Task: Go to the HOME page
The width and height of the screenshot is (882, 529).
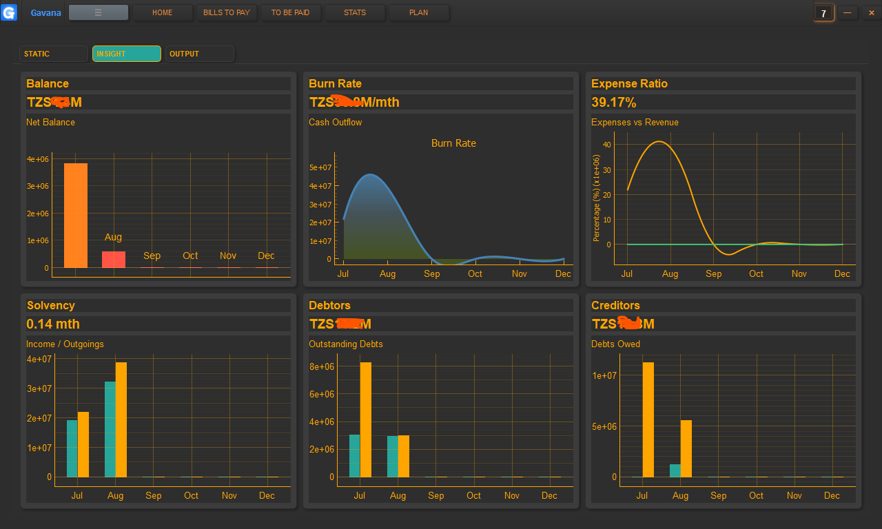Action: [163, 12]
